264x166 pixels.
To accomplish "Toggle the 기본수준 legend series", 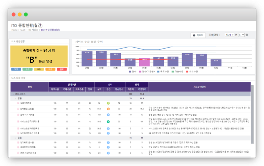I will [x=178, y=71].
